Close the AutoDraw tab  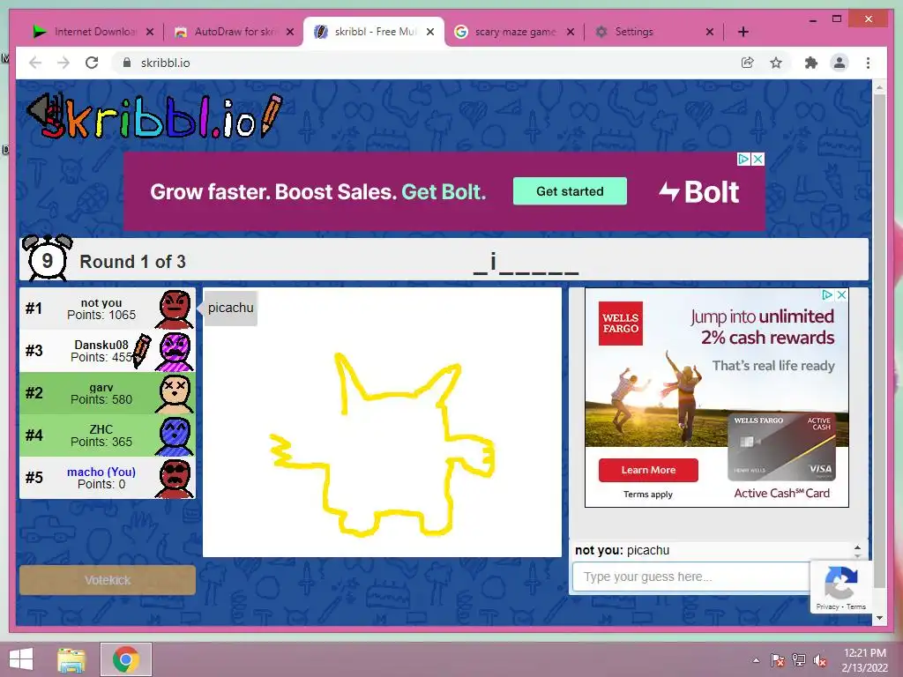pyautogui.click(x=290, y=32)
